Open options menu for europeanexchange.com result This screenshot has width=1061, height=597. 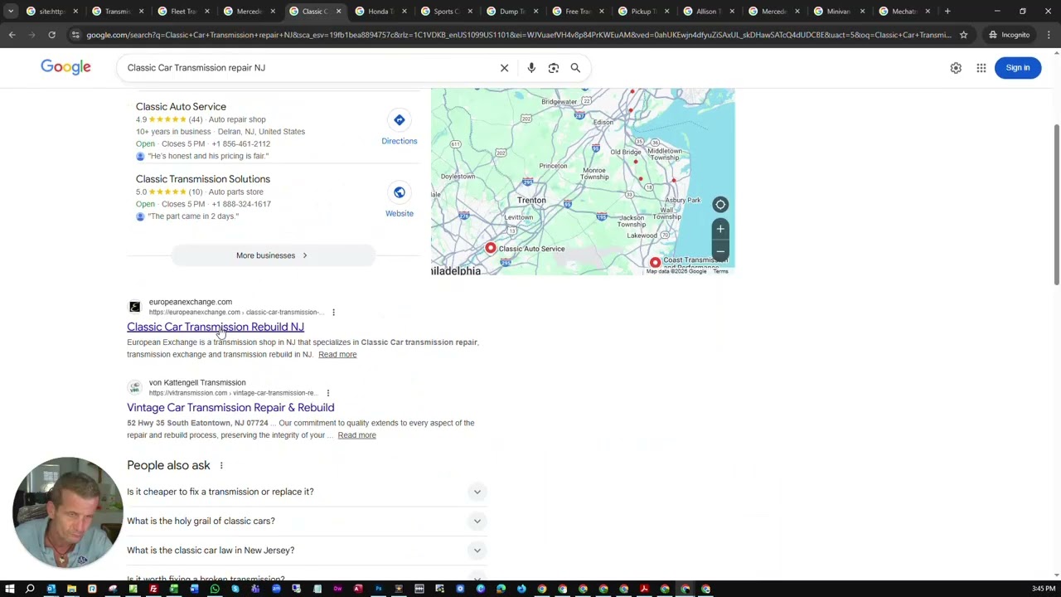coord(333,313)
